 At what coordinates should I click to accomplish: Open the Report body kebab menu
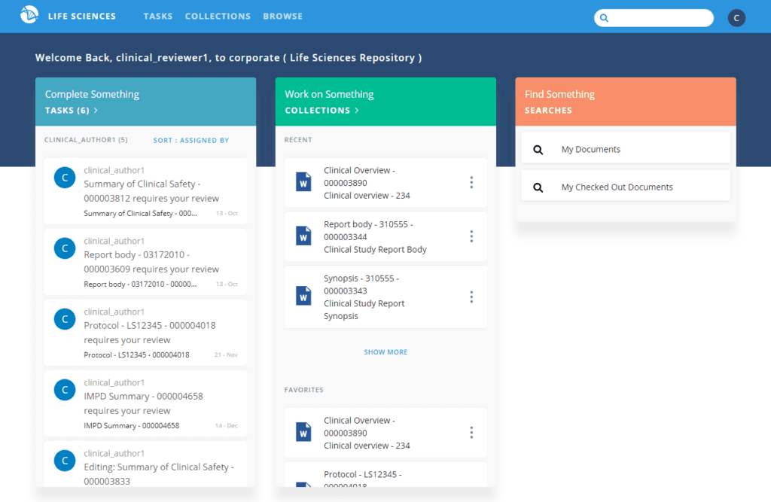[x=471, y=236]
